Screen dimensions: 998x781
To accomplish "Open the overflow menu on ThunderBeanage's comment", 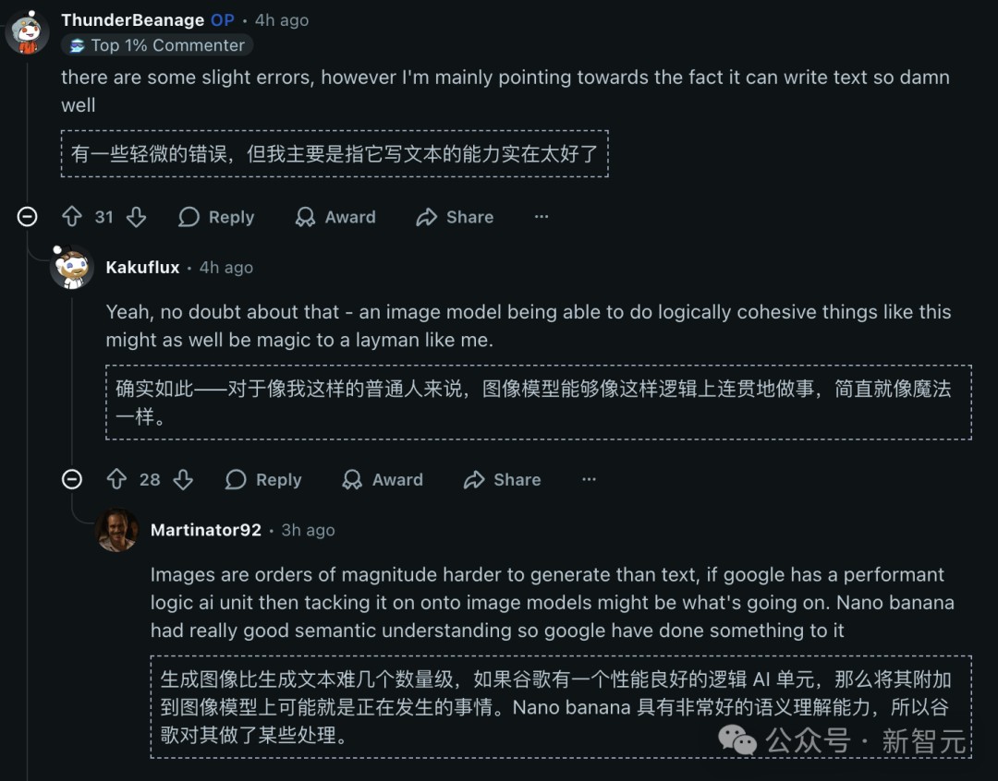I will (x=541, y=217).
